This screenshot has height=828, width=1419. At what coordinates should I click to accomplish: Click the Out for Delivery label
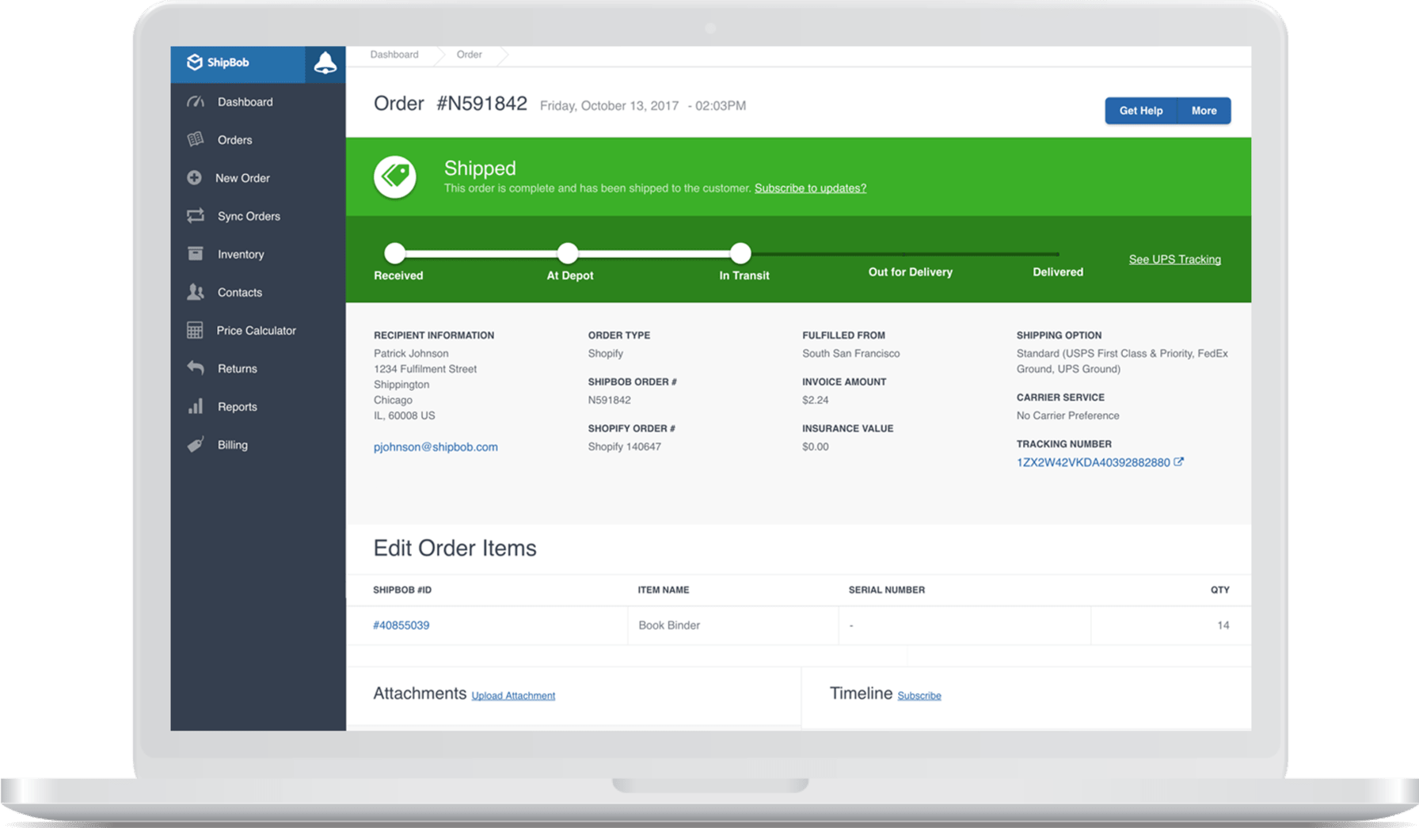(x=910, y=272)
